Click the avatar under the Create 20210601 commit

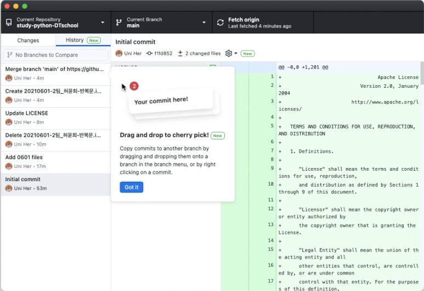point(9,100)
